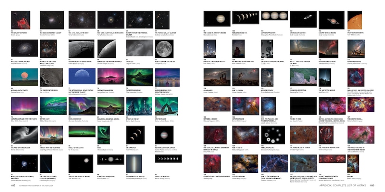Click caption text 'The Ashen Blaze of Taurus'

point(298,148)
